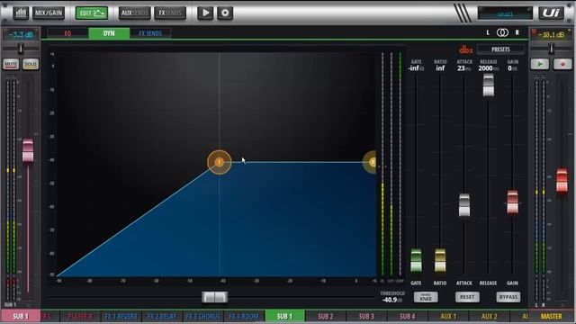Click the top bar play button
The height and width of the screenshot is (324, 576).
pos(205,13)
